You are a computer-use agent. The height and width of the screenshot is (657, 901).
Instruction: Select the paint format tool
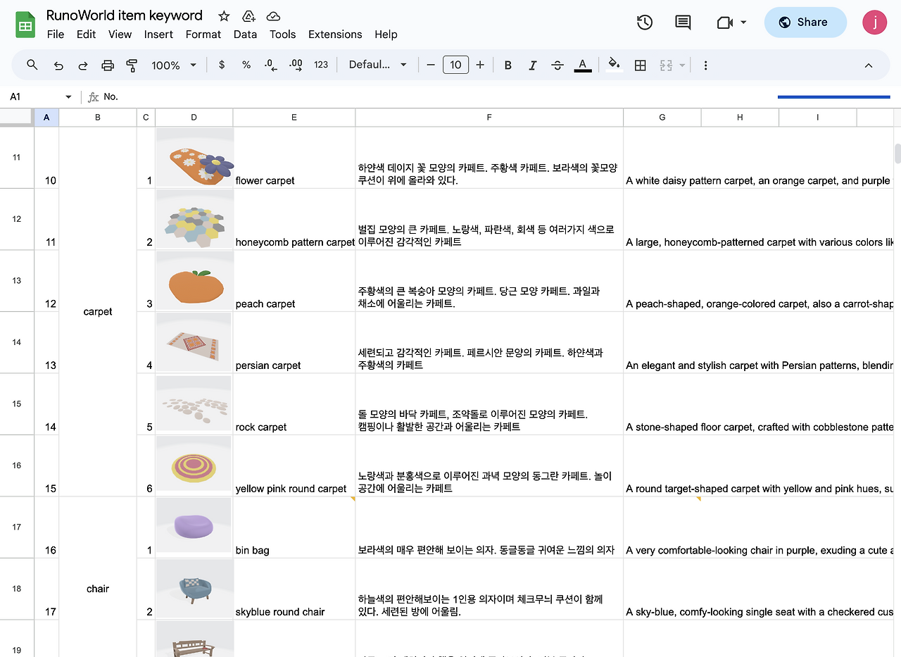pos(132,64)
